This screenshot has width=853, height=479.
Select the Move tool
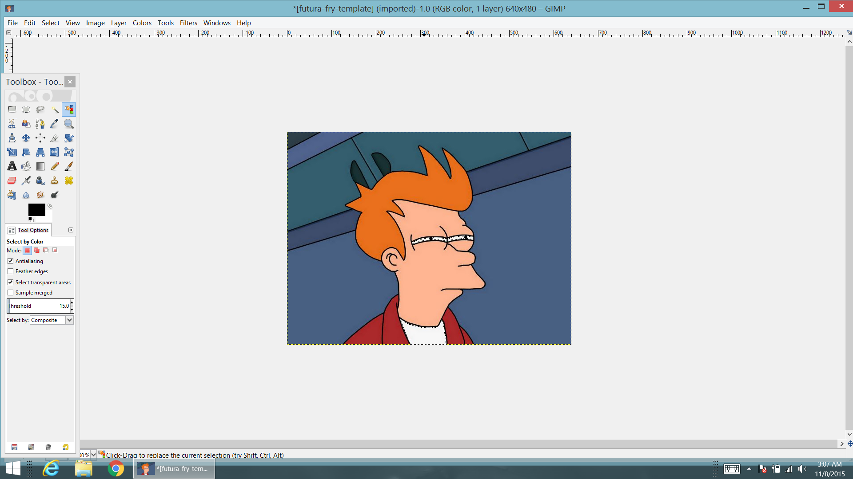[x=26, y=138]
